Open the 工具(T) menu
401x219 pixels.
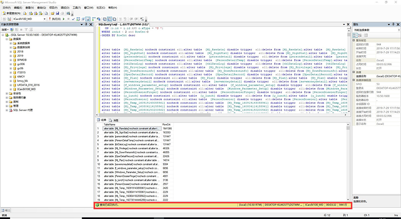point(77,8)
